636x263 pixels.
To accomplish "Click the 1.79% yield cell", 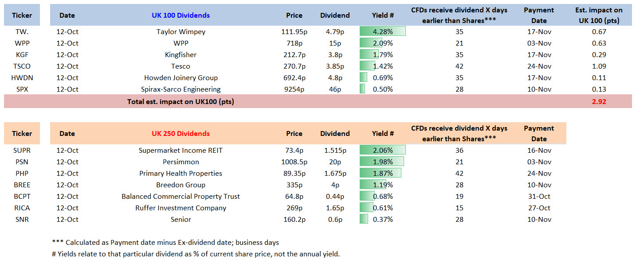I will coord(383,55).
